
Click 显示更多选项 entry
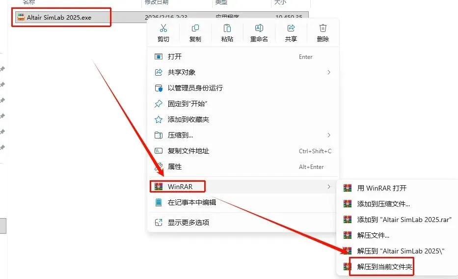pos(243,223)
